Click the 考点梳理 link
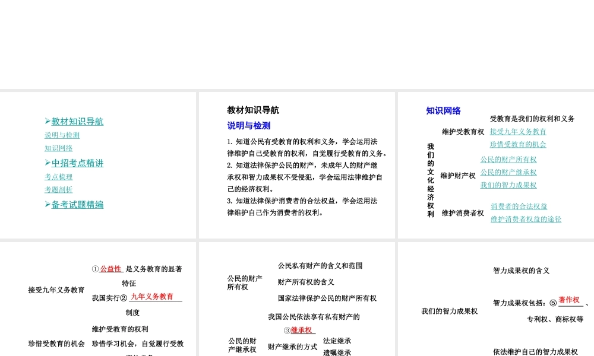 pyautogui.click(x=58, y=177)
